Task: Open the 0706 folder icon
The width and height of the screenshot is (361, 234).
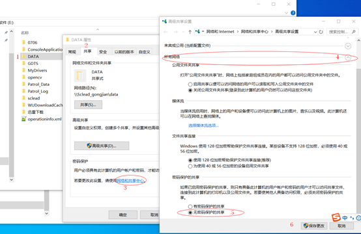Action: coord(23,42)
